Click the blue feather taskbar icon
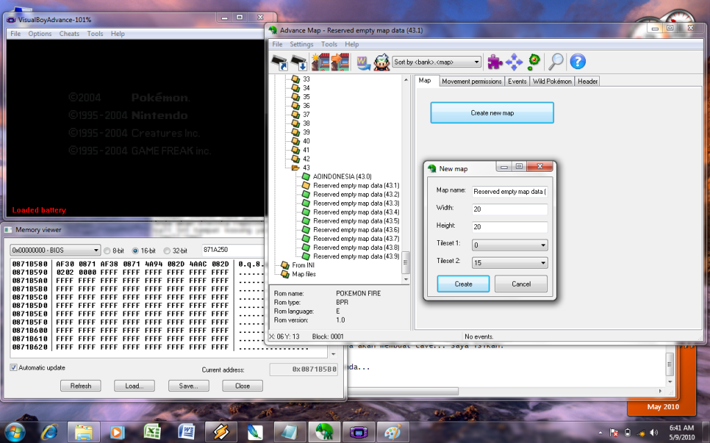 (255, 433)
